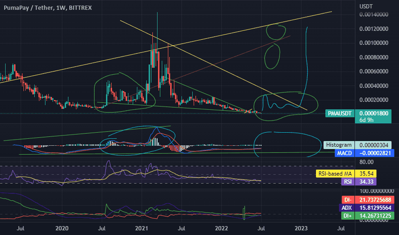Click the 2023 label on time axis

[x=301, y=228]
